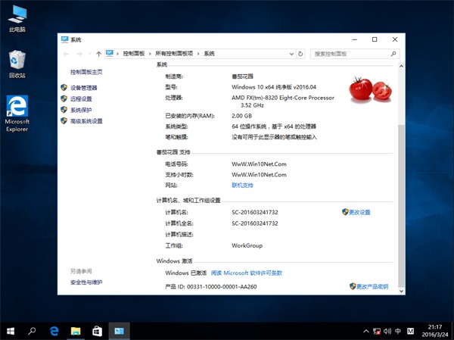Click the address bar computer icon
The width and height of the screenshot is (454, 340).
[x=110, y=53]
